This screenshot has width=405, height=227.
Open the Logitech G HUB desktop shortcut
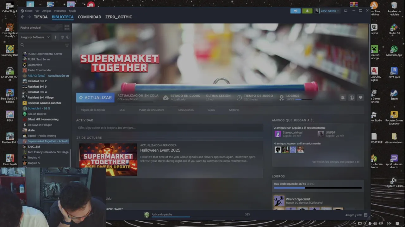[394, 183]
